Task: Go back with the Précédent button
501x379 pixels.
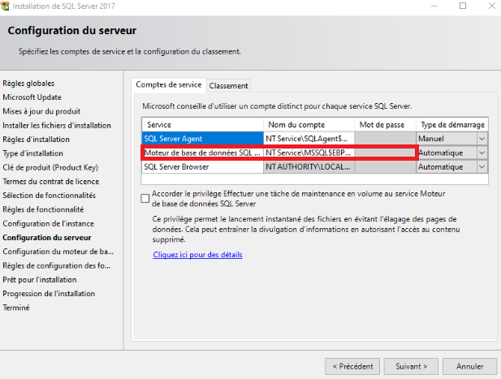Action: 352,366
